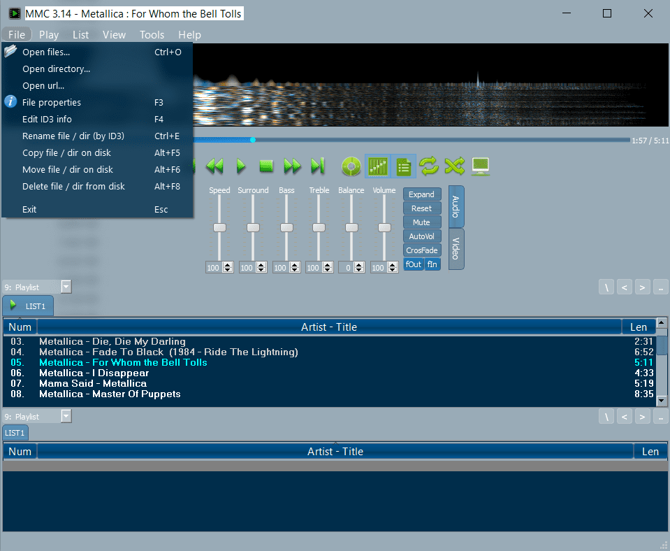Open the Tools menu
Screen dimensions: 670x551
pyautogui.click(x=152, y=35)
